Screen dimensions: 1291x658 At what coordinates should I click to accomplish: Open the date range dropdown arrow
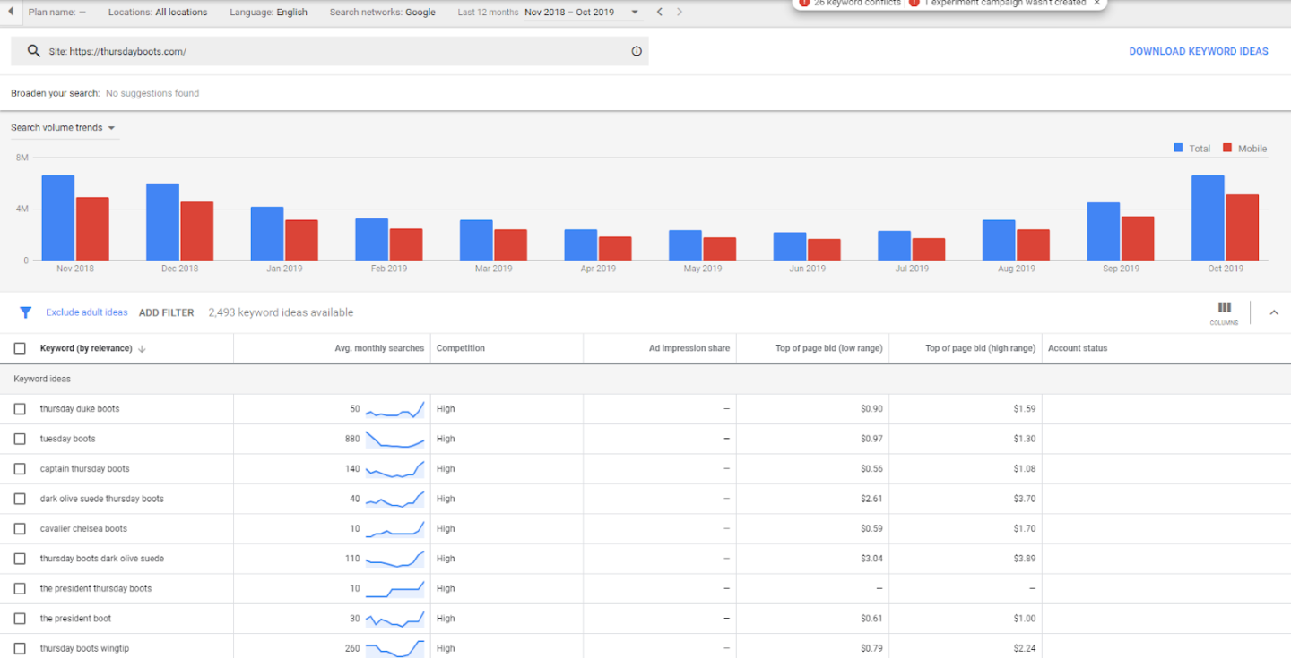pos(635,12)
